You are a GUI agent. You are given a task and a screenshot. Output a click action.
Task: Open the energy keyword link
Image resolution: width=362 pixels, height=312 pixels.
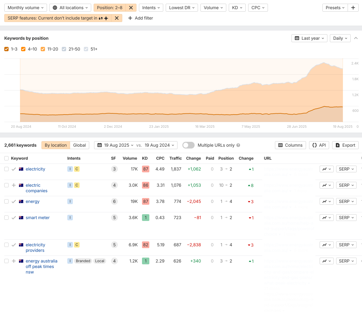(x=32, y=201)
